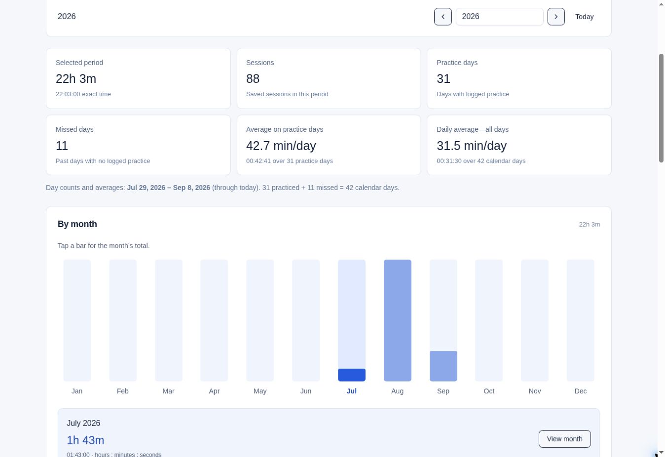Viewport: 665px width, 457px height.
Task: Click the Saved sessions in this period text
Action: [x=287, y=94]
